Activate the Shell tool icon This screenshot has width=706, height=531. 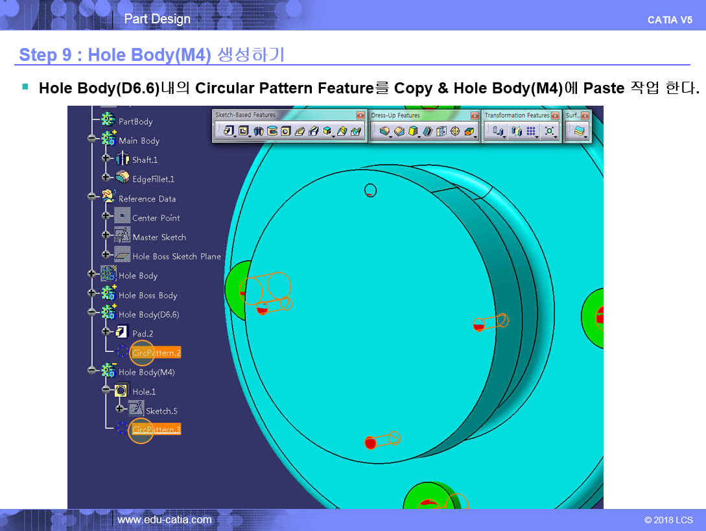tap(428, 132)
